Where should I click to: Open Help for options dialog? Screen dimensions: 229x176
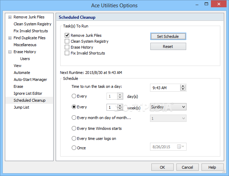click(x=213, y=167)
